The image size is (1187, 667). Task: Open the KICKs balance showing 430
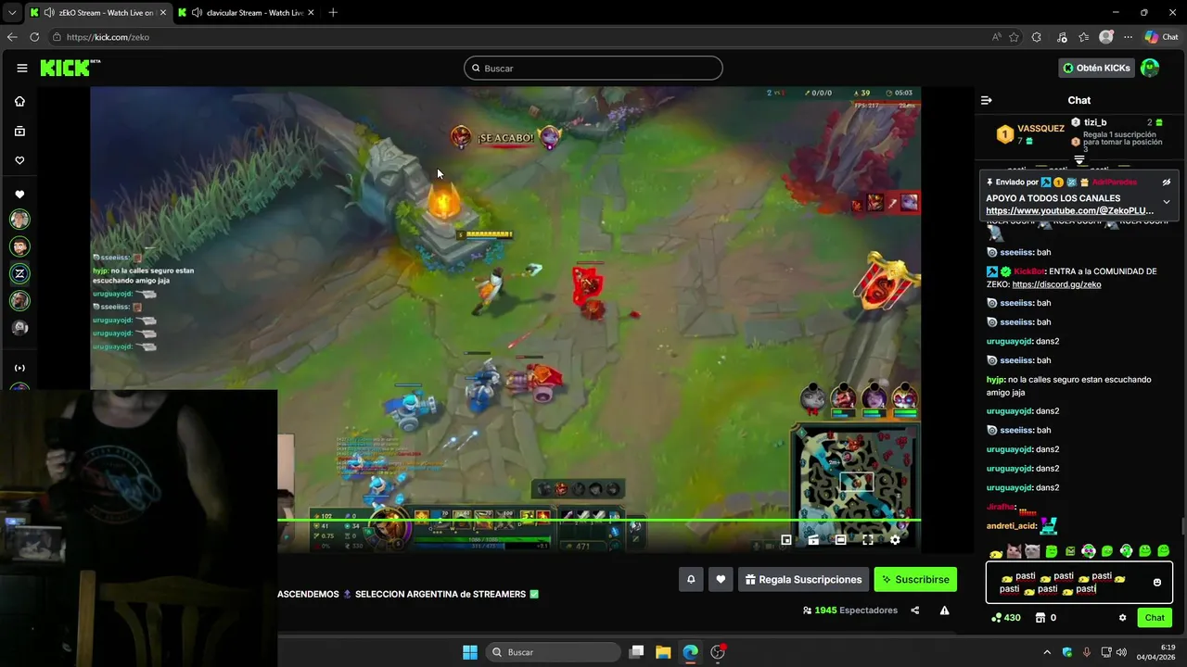pos(1006,618)
